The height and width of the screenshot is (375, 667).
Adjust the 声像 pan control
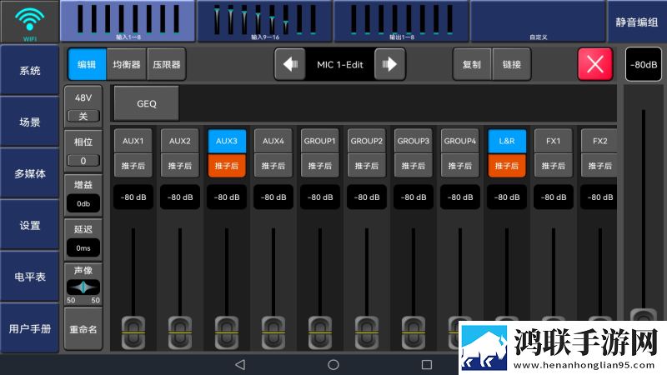[83, 287]
